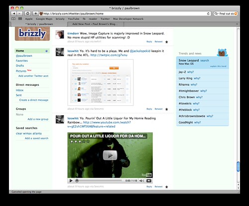Open the @jackalopekid mention
The width and height of the screenshot is (249, 206).
click(140, 51)
